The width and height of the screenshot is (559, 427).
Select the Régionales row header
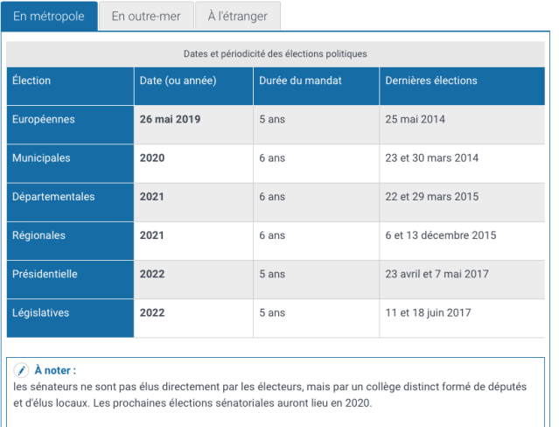point(39,235)
